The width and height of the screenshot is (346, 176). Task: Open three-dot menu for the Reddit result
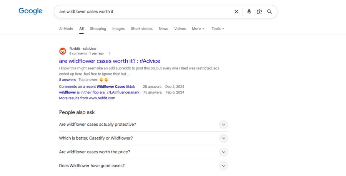(x=110, y=54)
